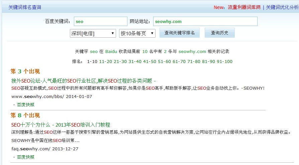Open the 深圳[电信] region dropdown
The width and height of the screenshot is (299, 165).
93,33
